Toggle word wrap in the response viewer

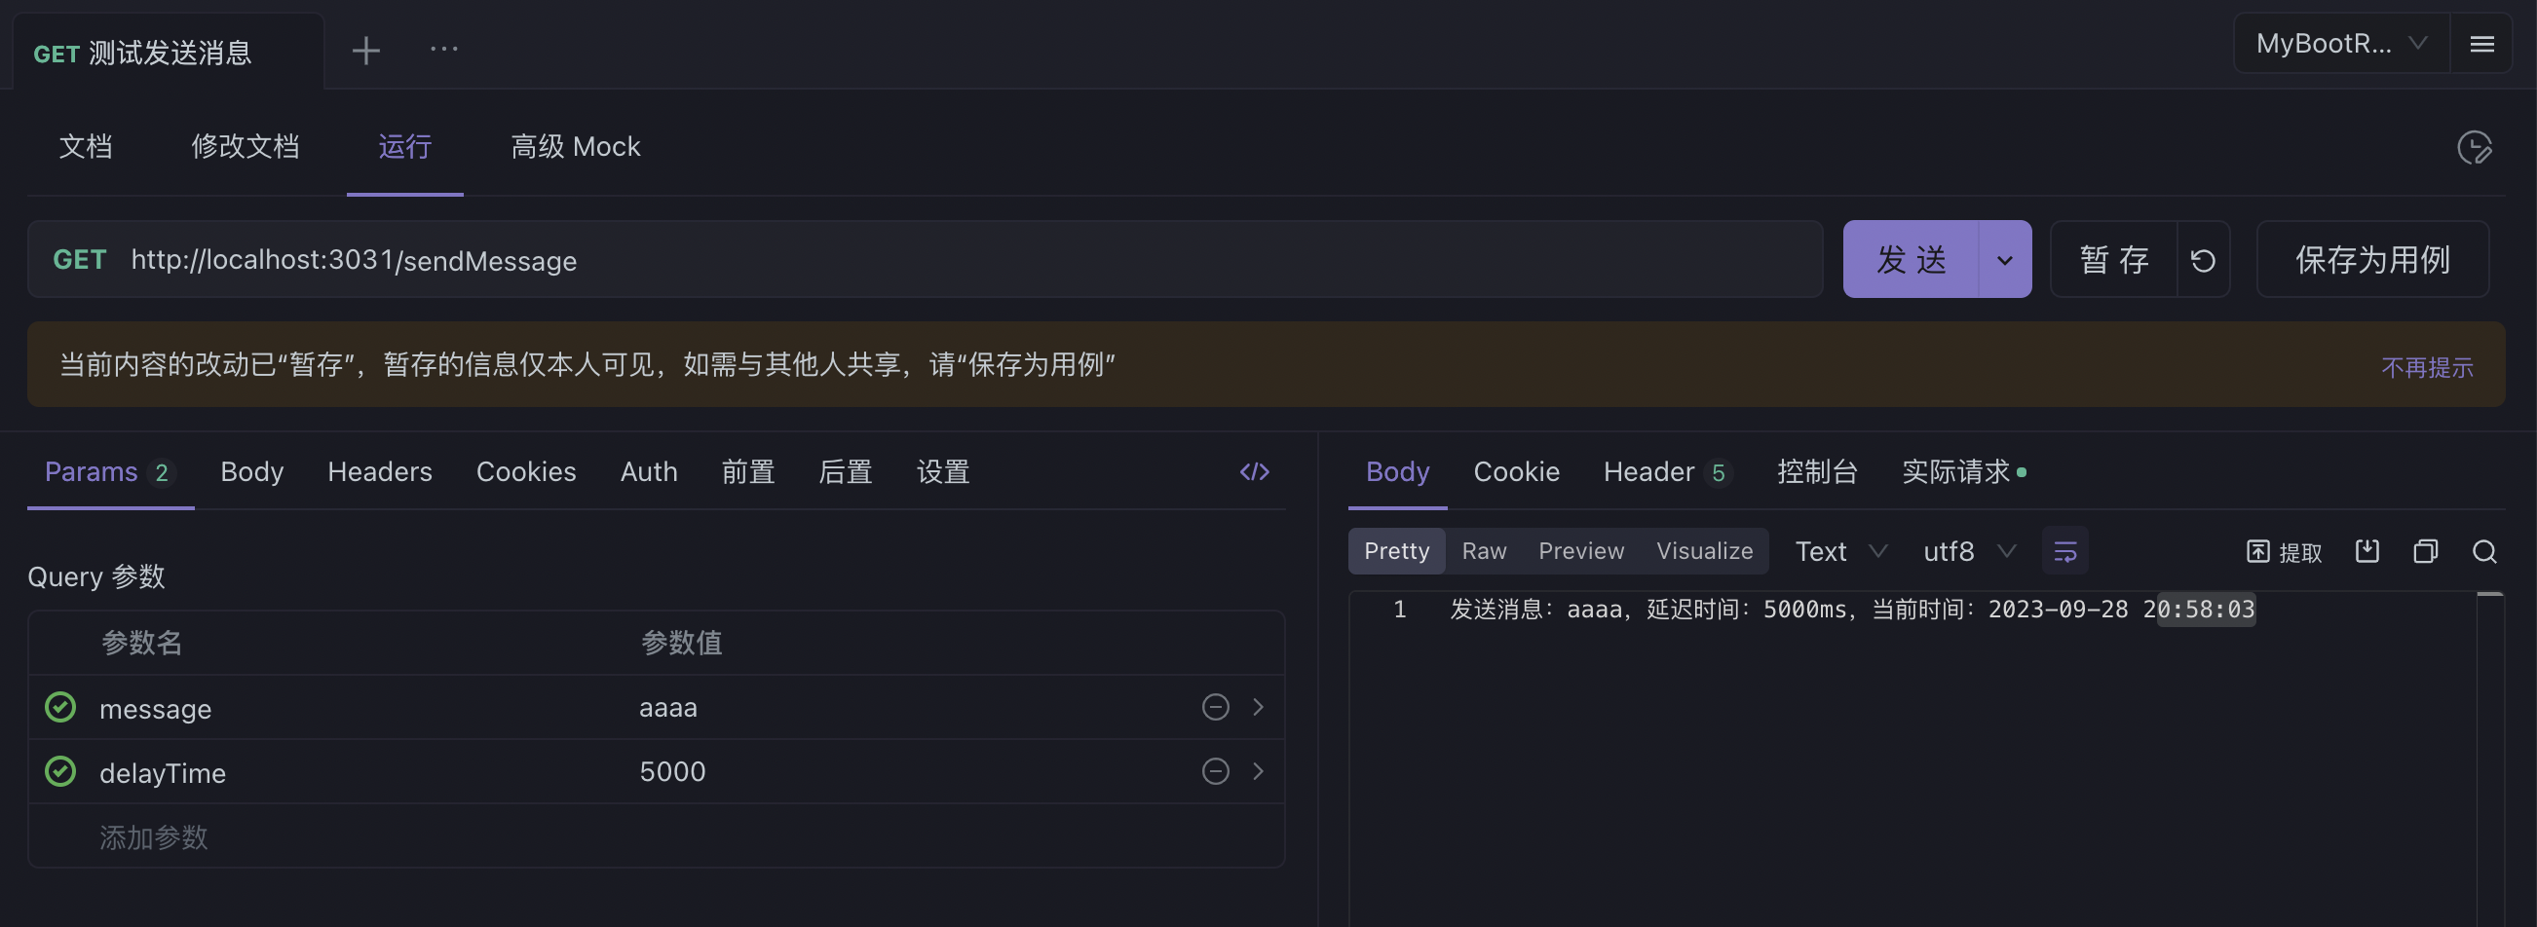tap(2065, 551)
